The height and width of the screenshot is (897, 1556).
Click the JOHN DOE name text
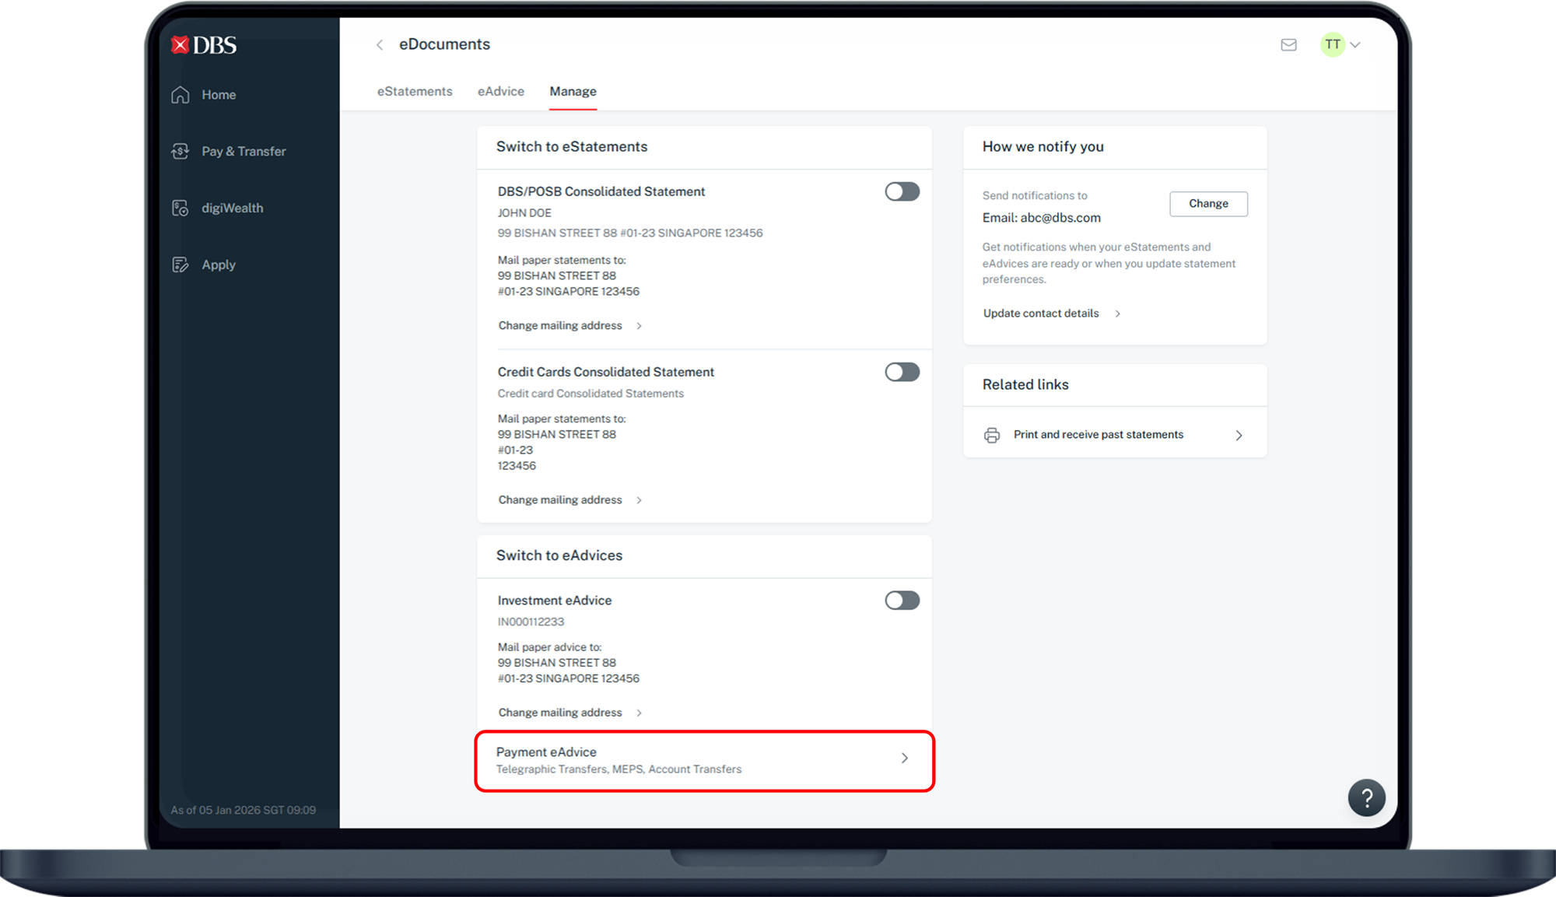click(x=524, y=213)
